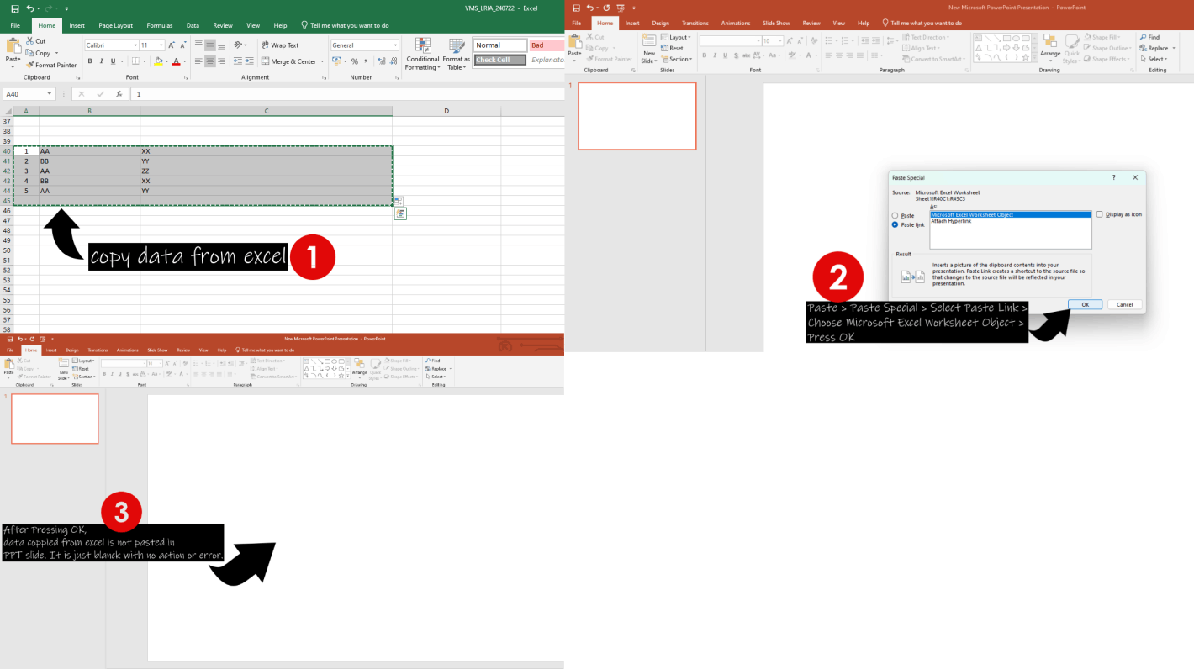1194x669 pixels.
Task: Switch to Excel's Formulas tab
Action: pyautogui.click(x=159, y=25)
